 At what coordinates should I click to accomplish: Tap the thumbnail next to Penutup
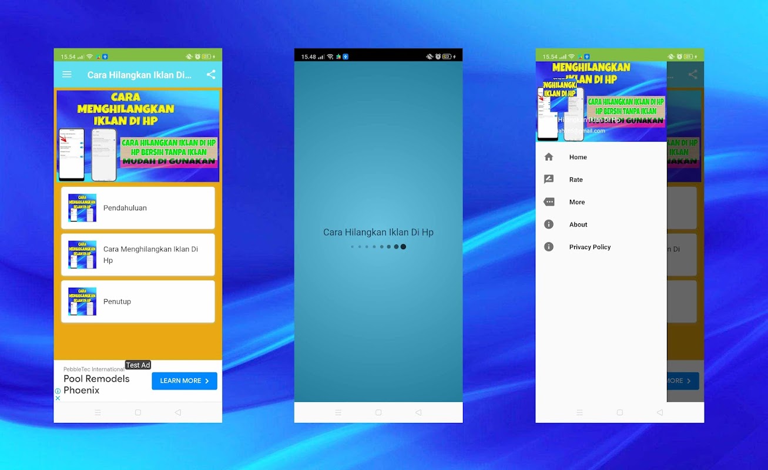[x=82, y=301]
